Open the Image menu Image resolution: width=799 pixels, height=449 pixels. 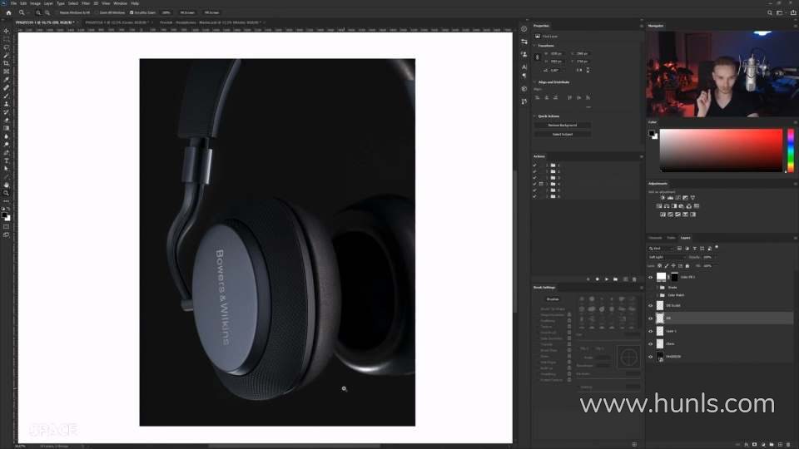point(35,3)
